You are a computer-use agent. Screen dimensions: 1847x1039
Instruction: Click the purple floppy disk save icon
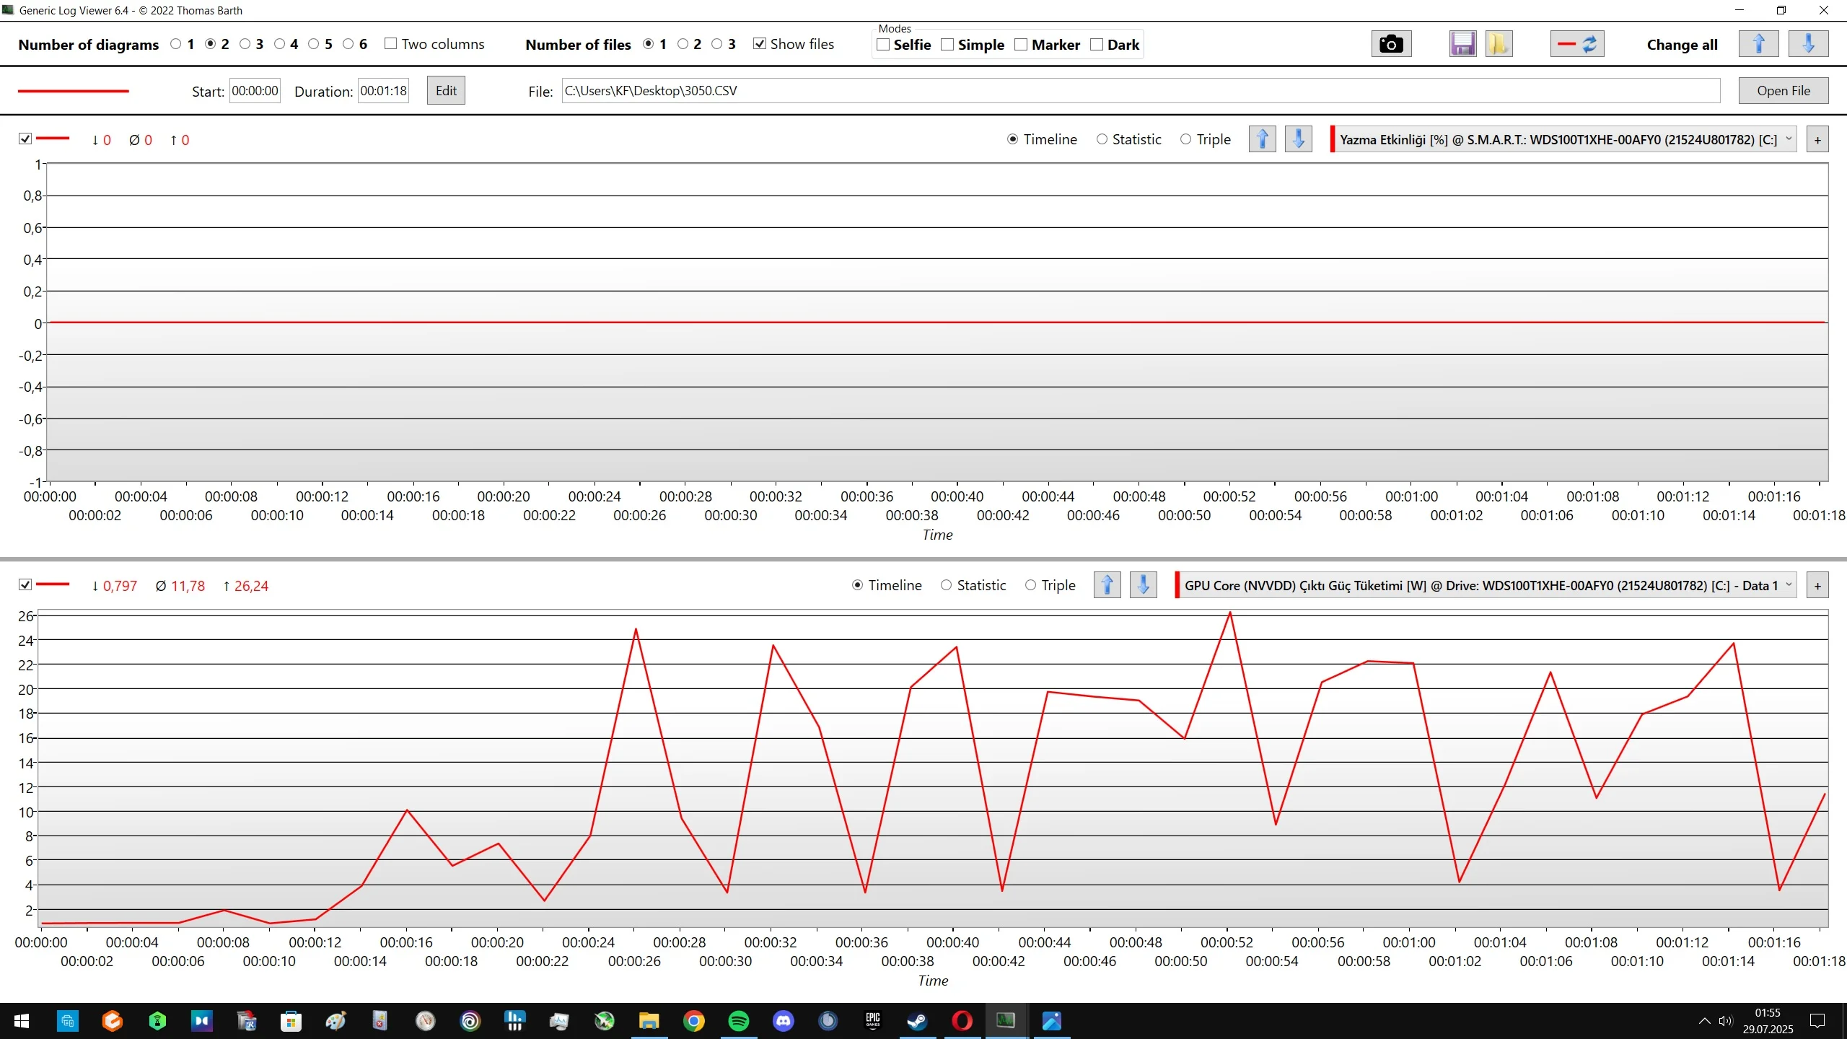click(x=1462, y=45)
